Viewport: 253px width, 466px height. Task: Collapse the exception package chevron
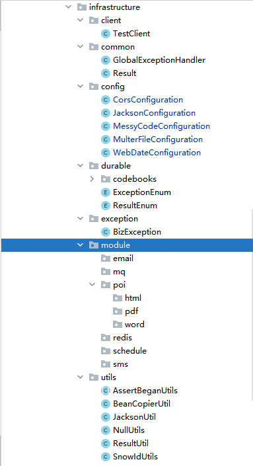tap(80, 218)
